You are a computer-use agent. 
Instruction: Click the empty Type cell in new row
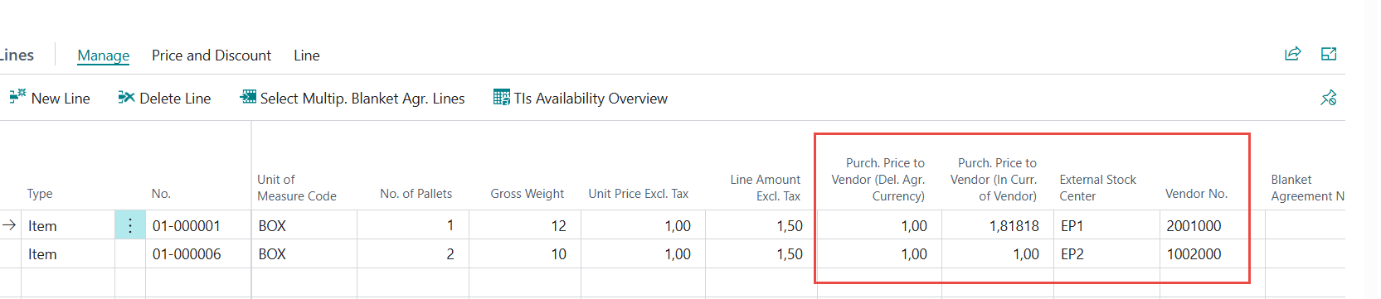click(x=68, y=282)
